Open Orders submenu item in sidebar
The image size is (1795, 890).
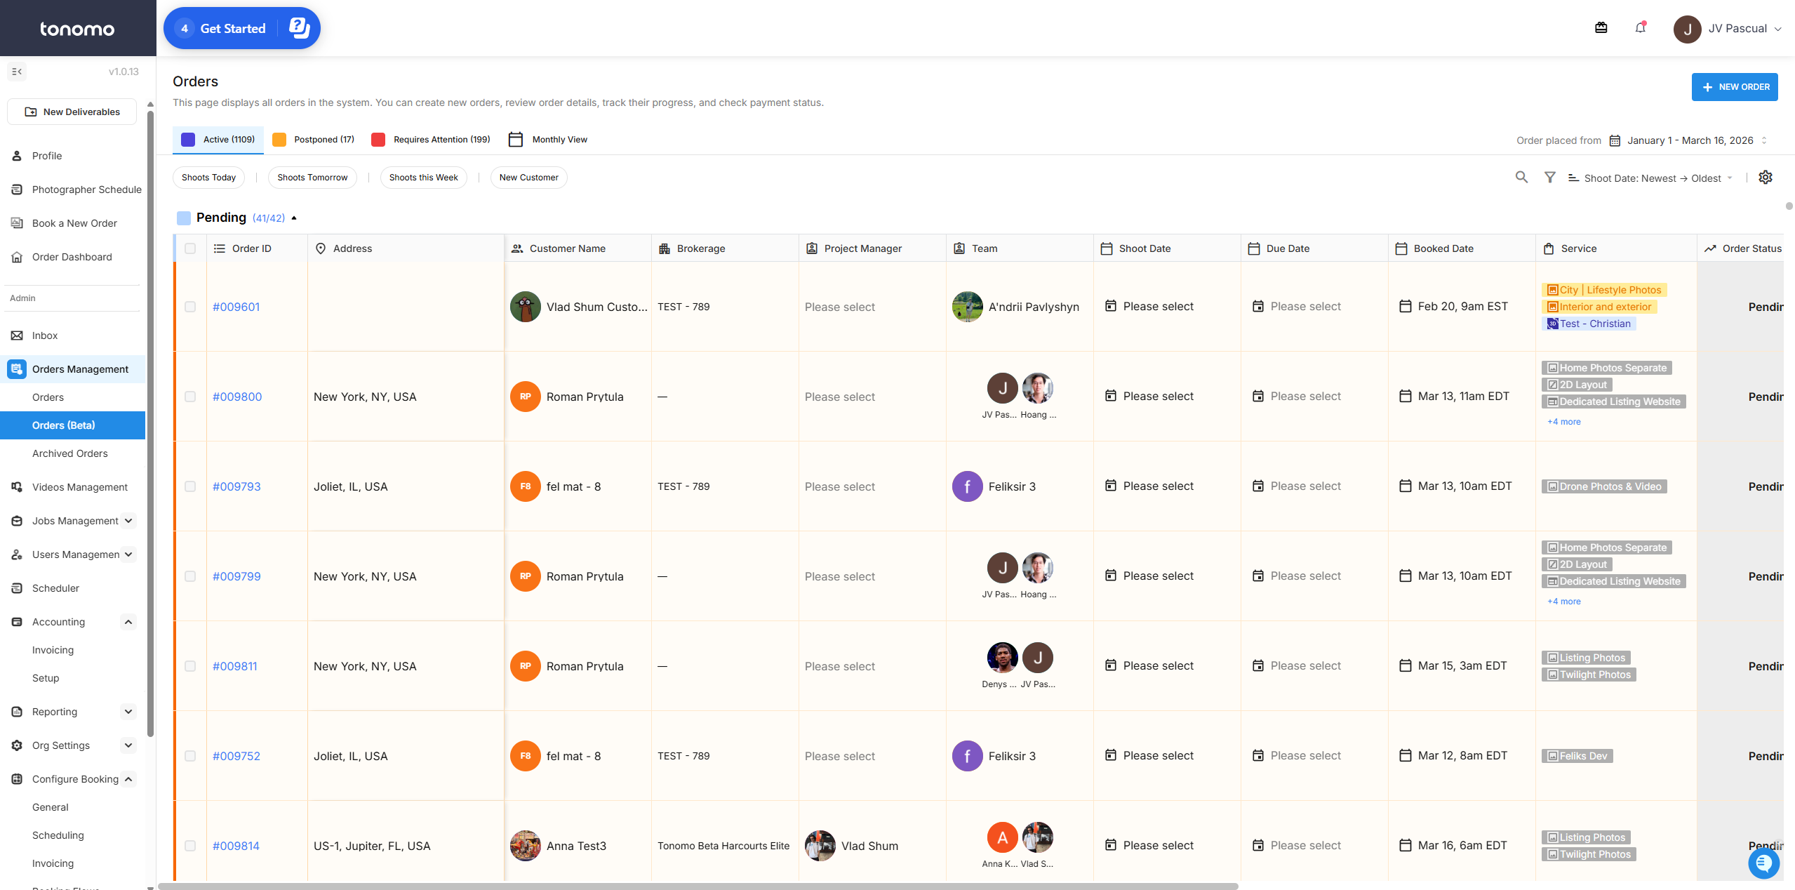pos(48,397)
